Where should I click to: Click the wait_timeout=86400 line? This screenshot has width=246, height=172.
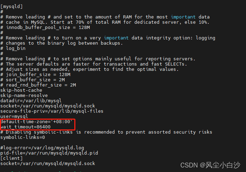pos(25,127)
